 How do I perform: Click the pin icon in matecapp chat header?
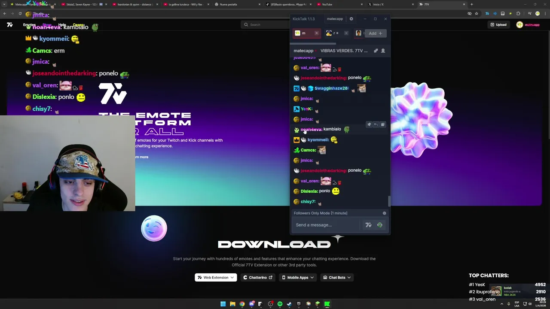click(x=376, y=51)
